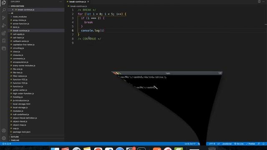Open oop.js in file tree
The height and width of the screenshot is (150, 267).
[16, 128]
